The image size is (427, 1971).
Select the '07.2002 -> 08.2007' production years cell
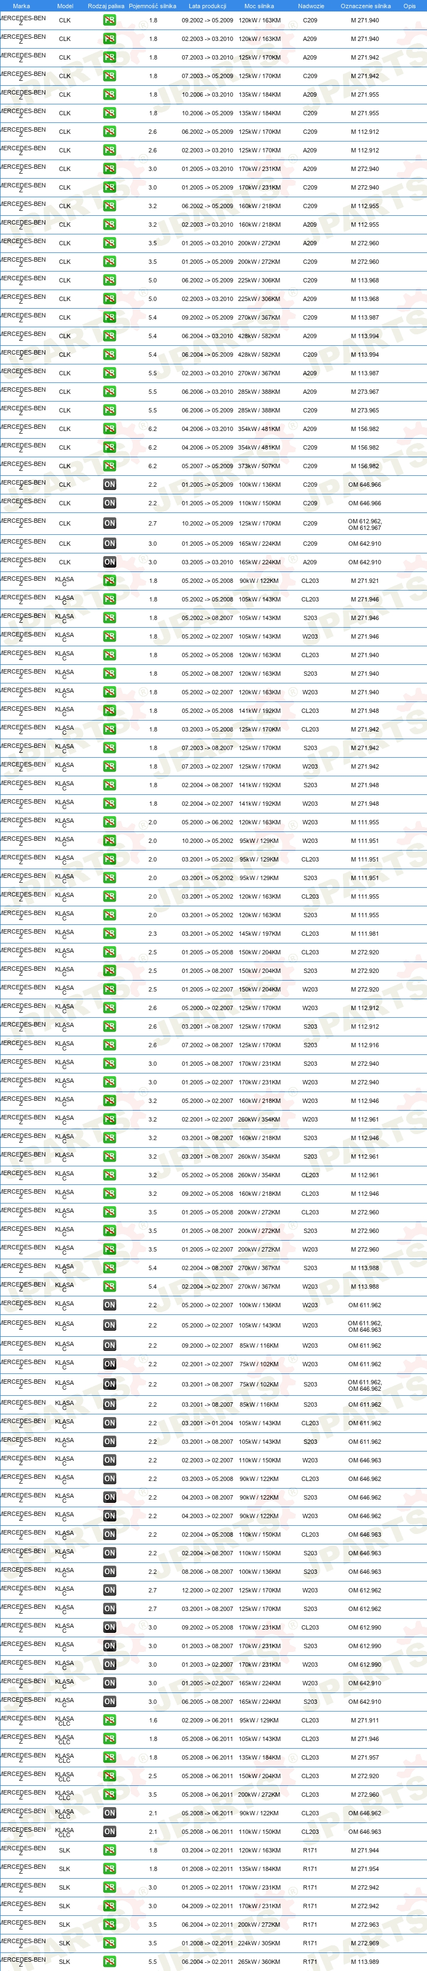[x=207, y=1045]
